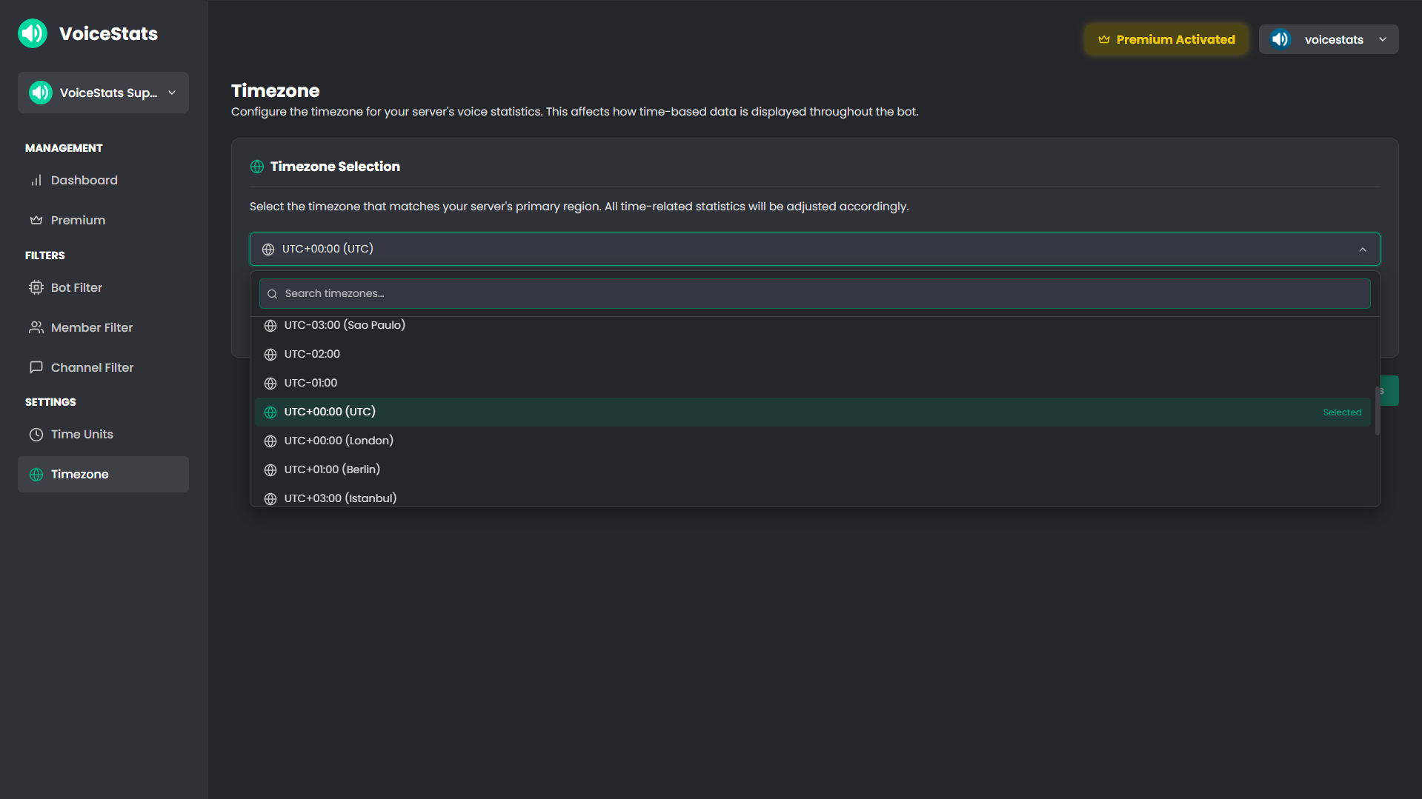Click the Time Units clock icon
The height and width of the screenshot is (799, 1422).
(x=36, y=435)
